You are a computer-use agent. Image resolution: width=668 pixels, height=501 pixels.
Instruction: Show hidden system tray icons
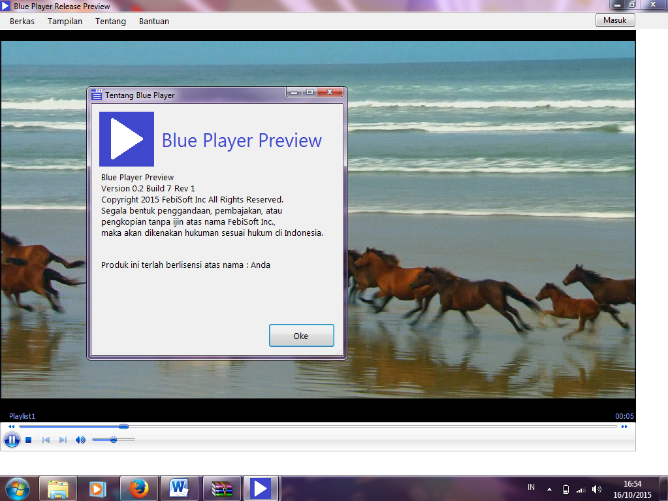tap(550, 489)
